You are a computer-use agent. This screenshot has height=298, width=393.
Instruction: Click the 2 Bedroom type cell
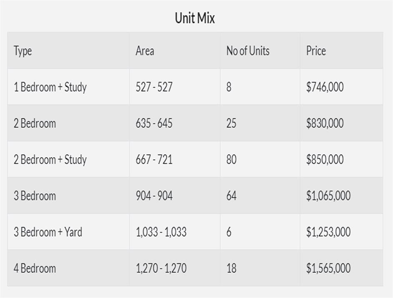[35, 123]
